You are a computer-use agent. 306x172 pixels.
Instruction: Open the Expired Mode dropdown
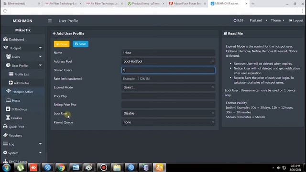pyautogui.click(x=168, y=87)
